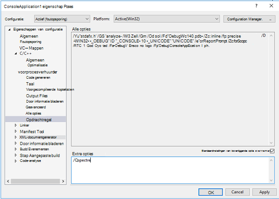Screen dimensions: 279x199
Task: Collapse the C/C++ tree node
Action: (x=16, y=54)
